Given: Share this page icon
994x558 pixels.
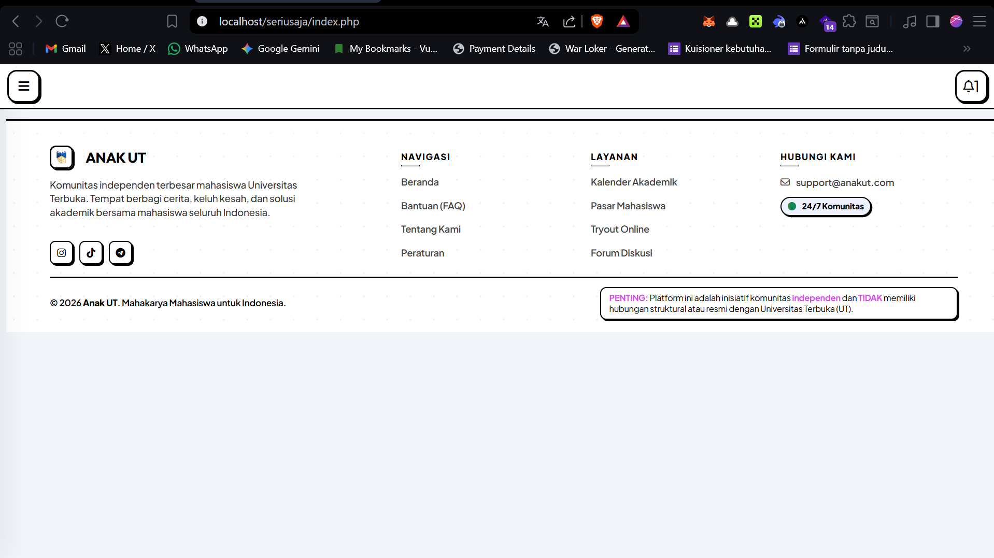Looking at the screenshot, I should [569, 21].
